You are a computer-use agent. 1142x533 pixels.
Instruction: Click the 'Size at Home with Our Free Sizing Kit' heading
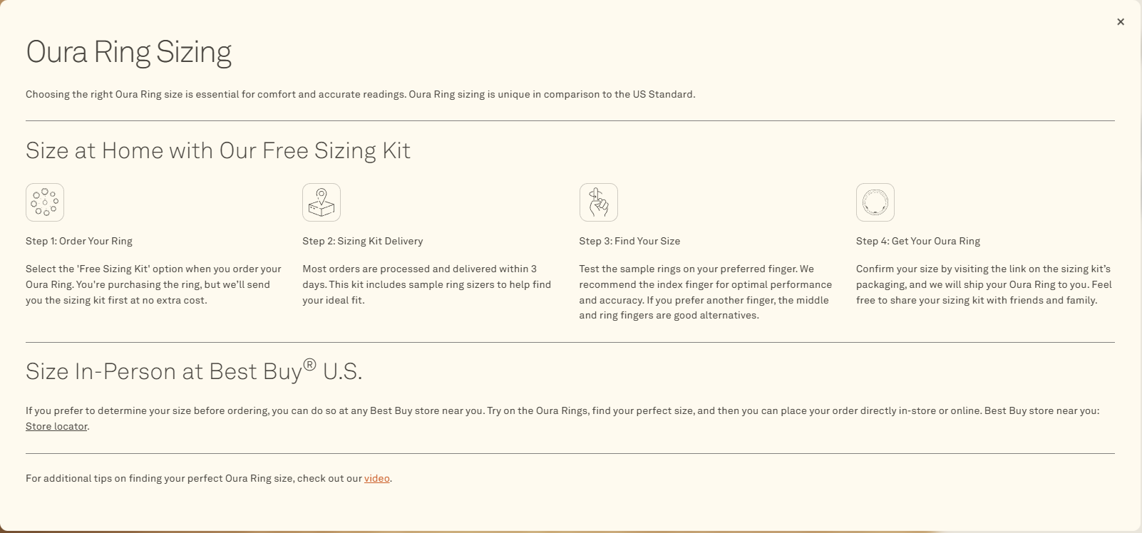(218, 151)
